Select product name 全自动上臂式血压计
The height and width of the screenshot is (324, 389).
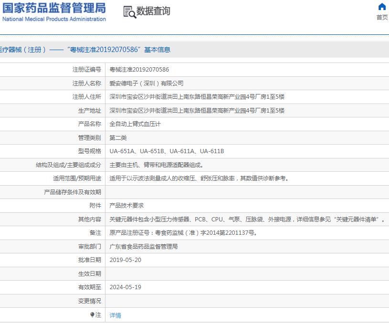click(135, 124)
